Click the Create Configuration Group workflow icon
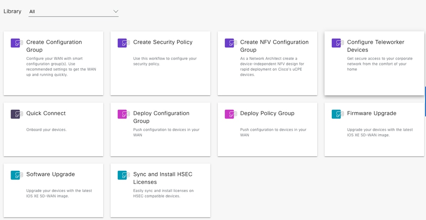 pyautogui.click(x=17, y=43)
